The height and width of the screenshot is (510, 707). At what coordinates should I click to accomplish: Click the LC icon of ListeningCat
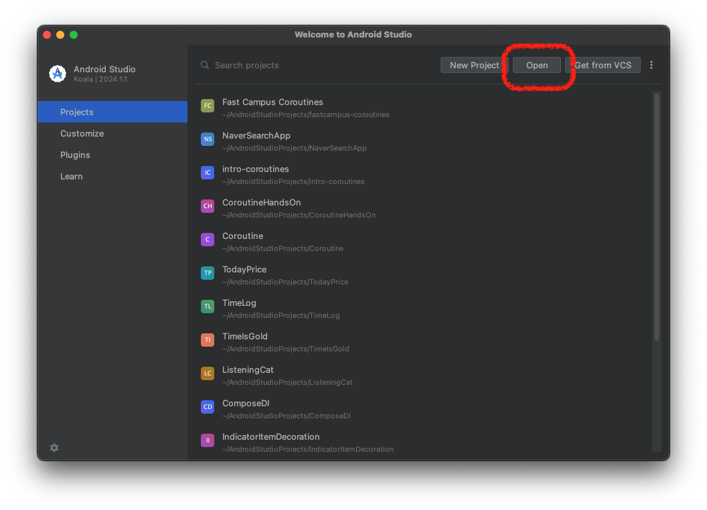click(x=208, y=373)
